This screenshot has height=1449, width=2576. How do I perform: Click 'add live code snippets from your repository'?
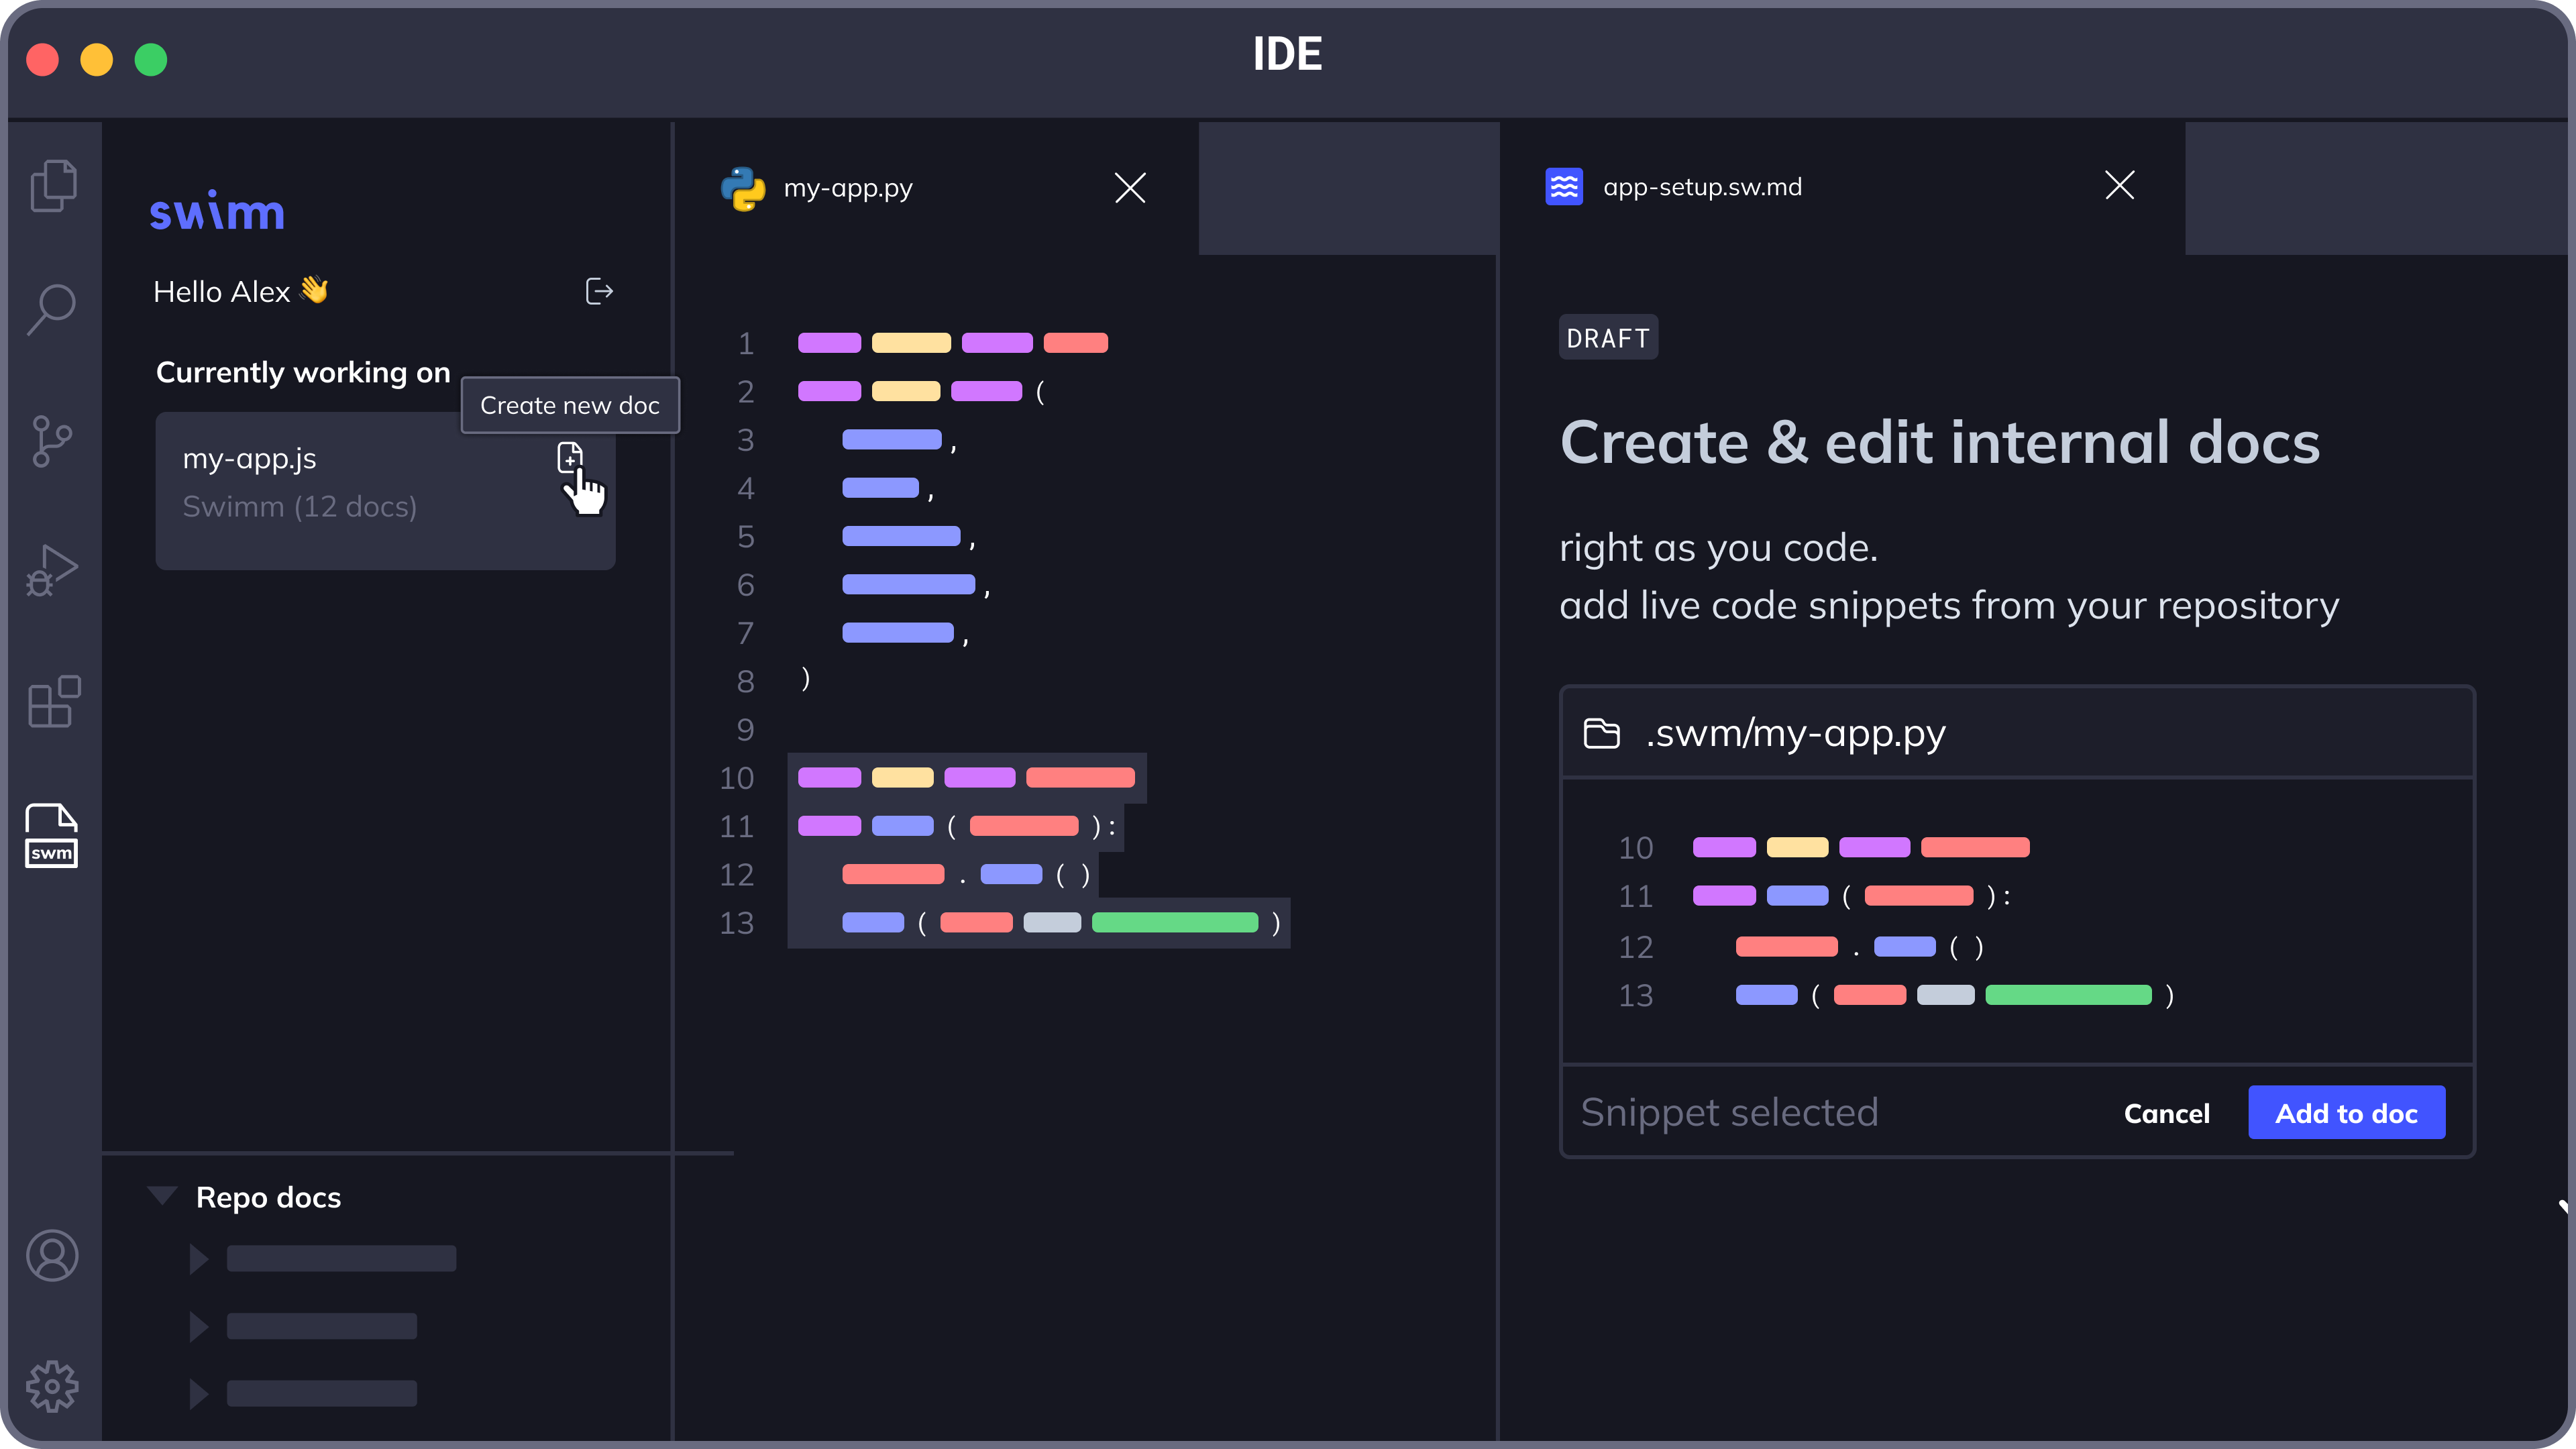click(1949, 606)
